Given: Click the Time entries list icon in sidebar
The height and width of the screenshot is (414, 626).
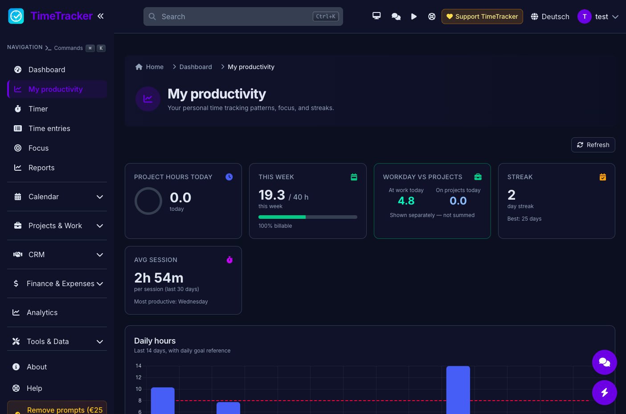Looking at the screenshot, I should (18, 128).
